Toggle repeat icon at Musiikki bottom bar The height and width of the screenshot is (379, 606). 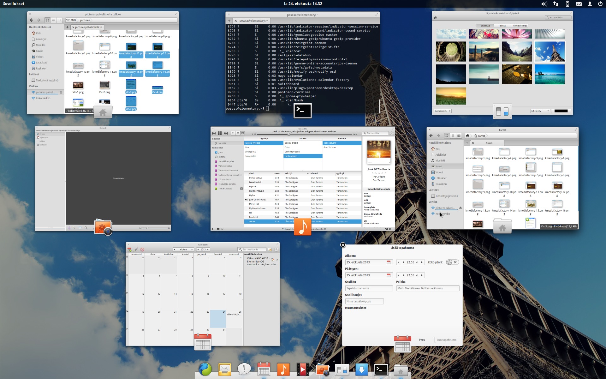pyautogui.click(x=222, y=229)
